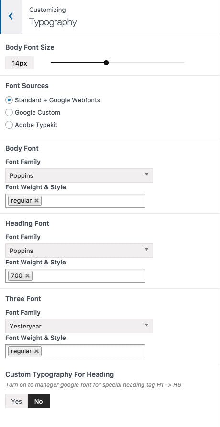The height and width of the screenshot is (427, 220).
Task: Select Standard + Google Webfonts radio
Action: [x=9, y=100]
